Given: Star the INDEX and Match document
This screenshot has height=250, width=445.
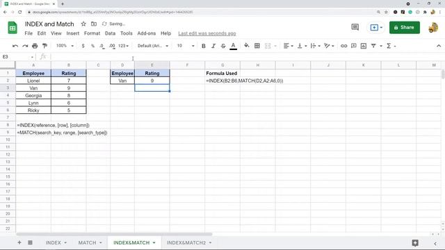Looking at the screenshot, I should click(x=83, y=24).
